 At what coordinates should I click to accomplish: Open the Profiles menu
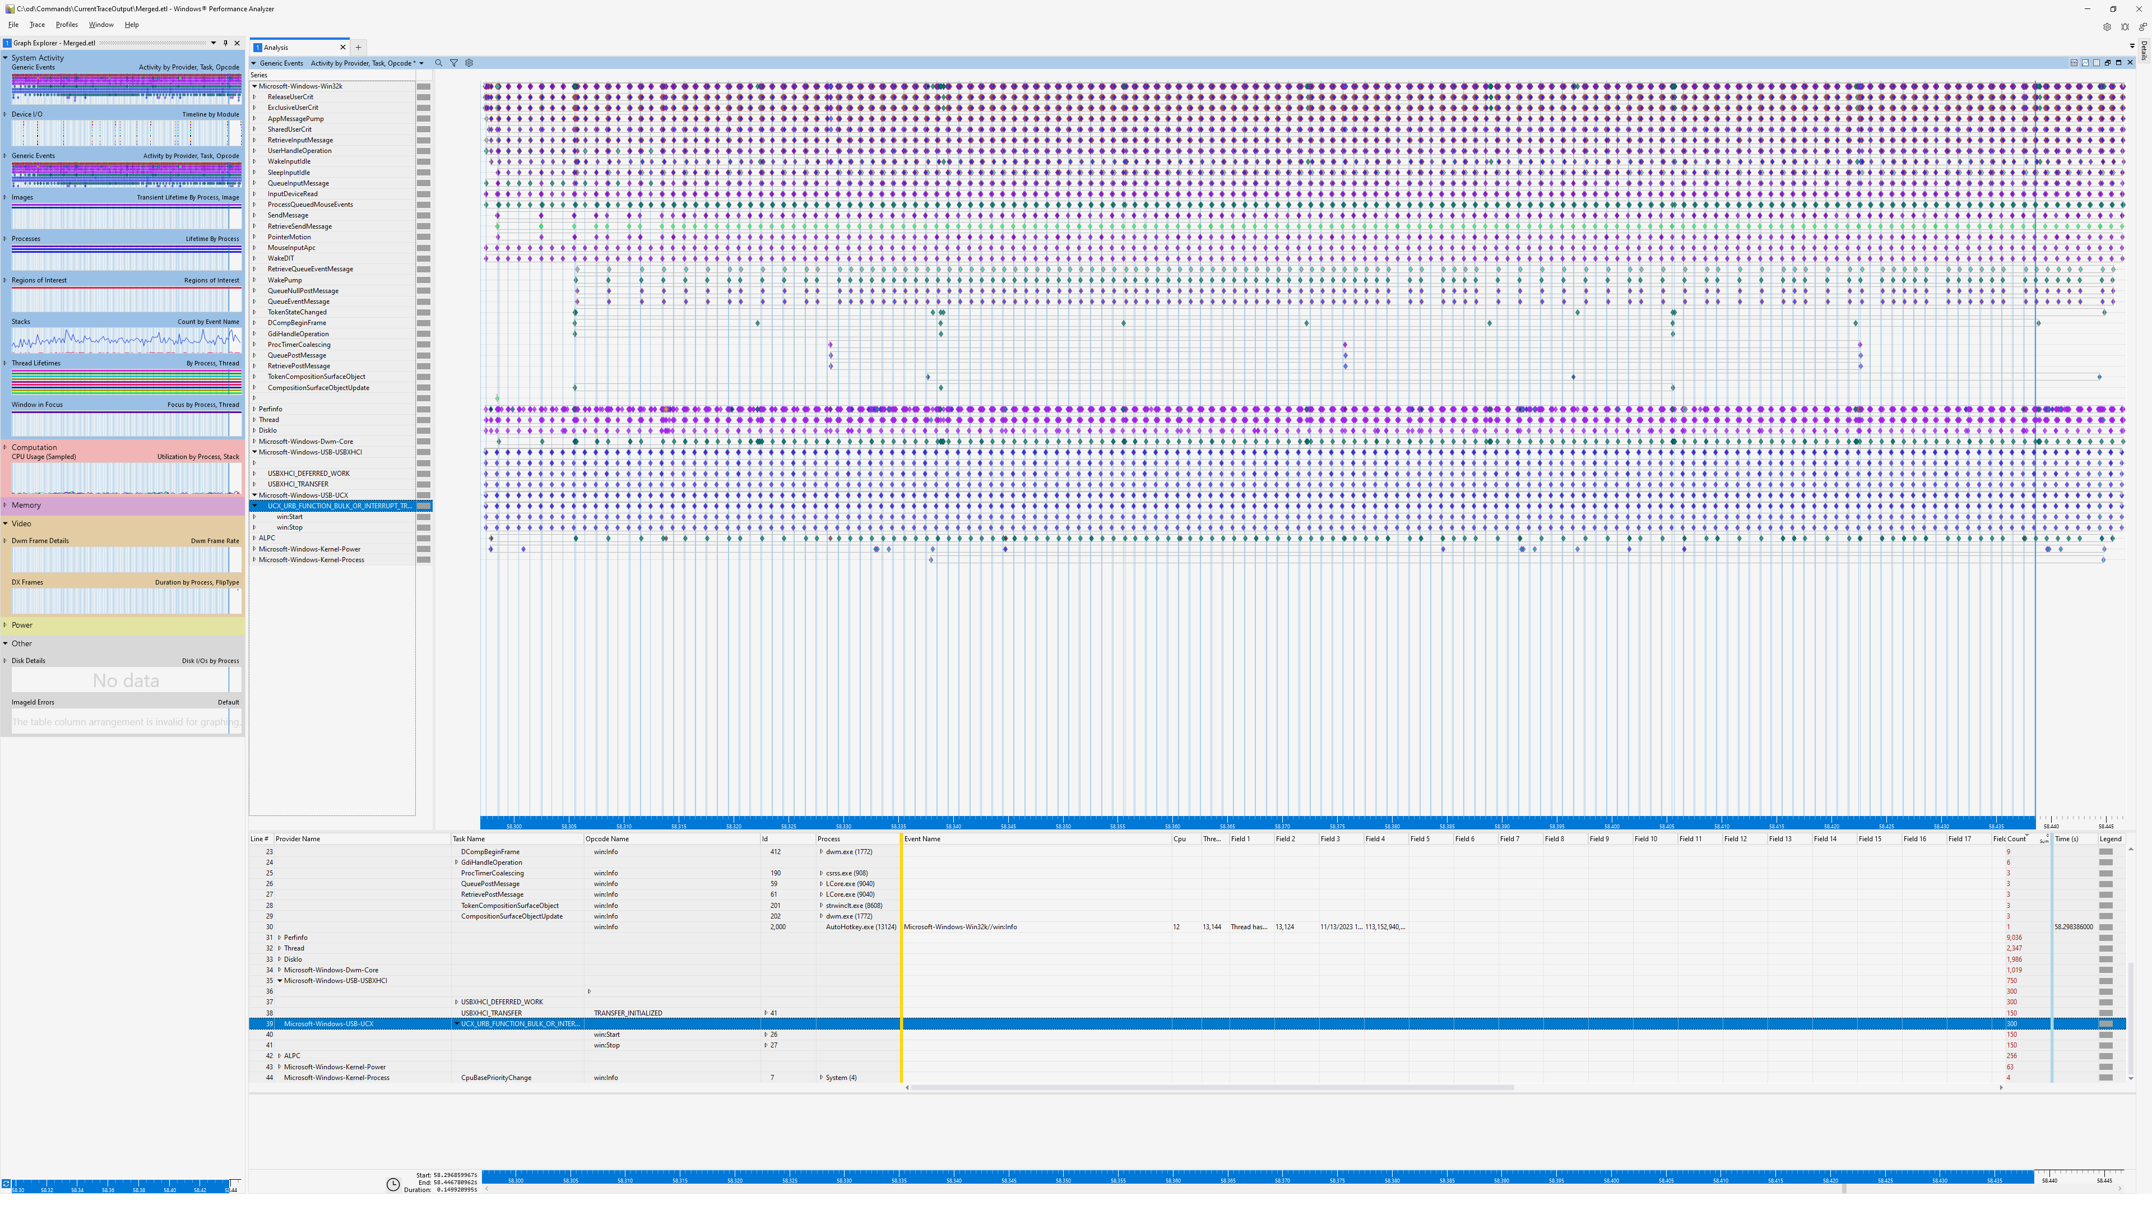click(67, 24)
